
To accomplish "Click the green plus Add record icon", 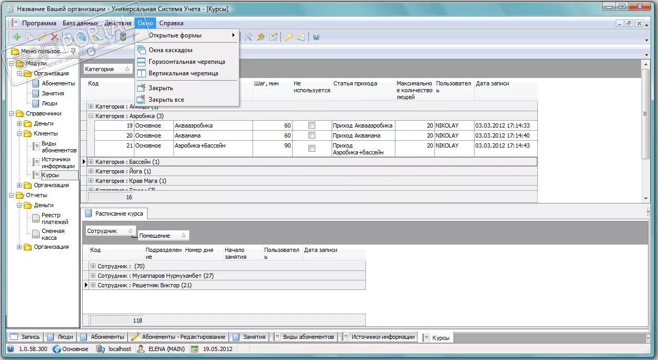I will click(17, 37).
